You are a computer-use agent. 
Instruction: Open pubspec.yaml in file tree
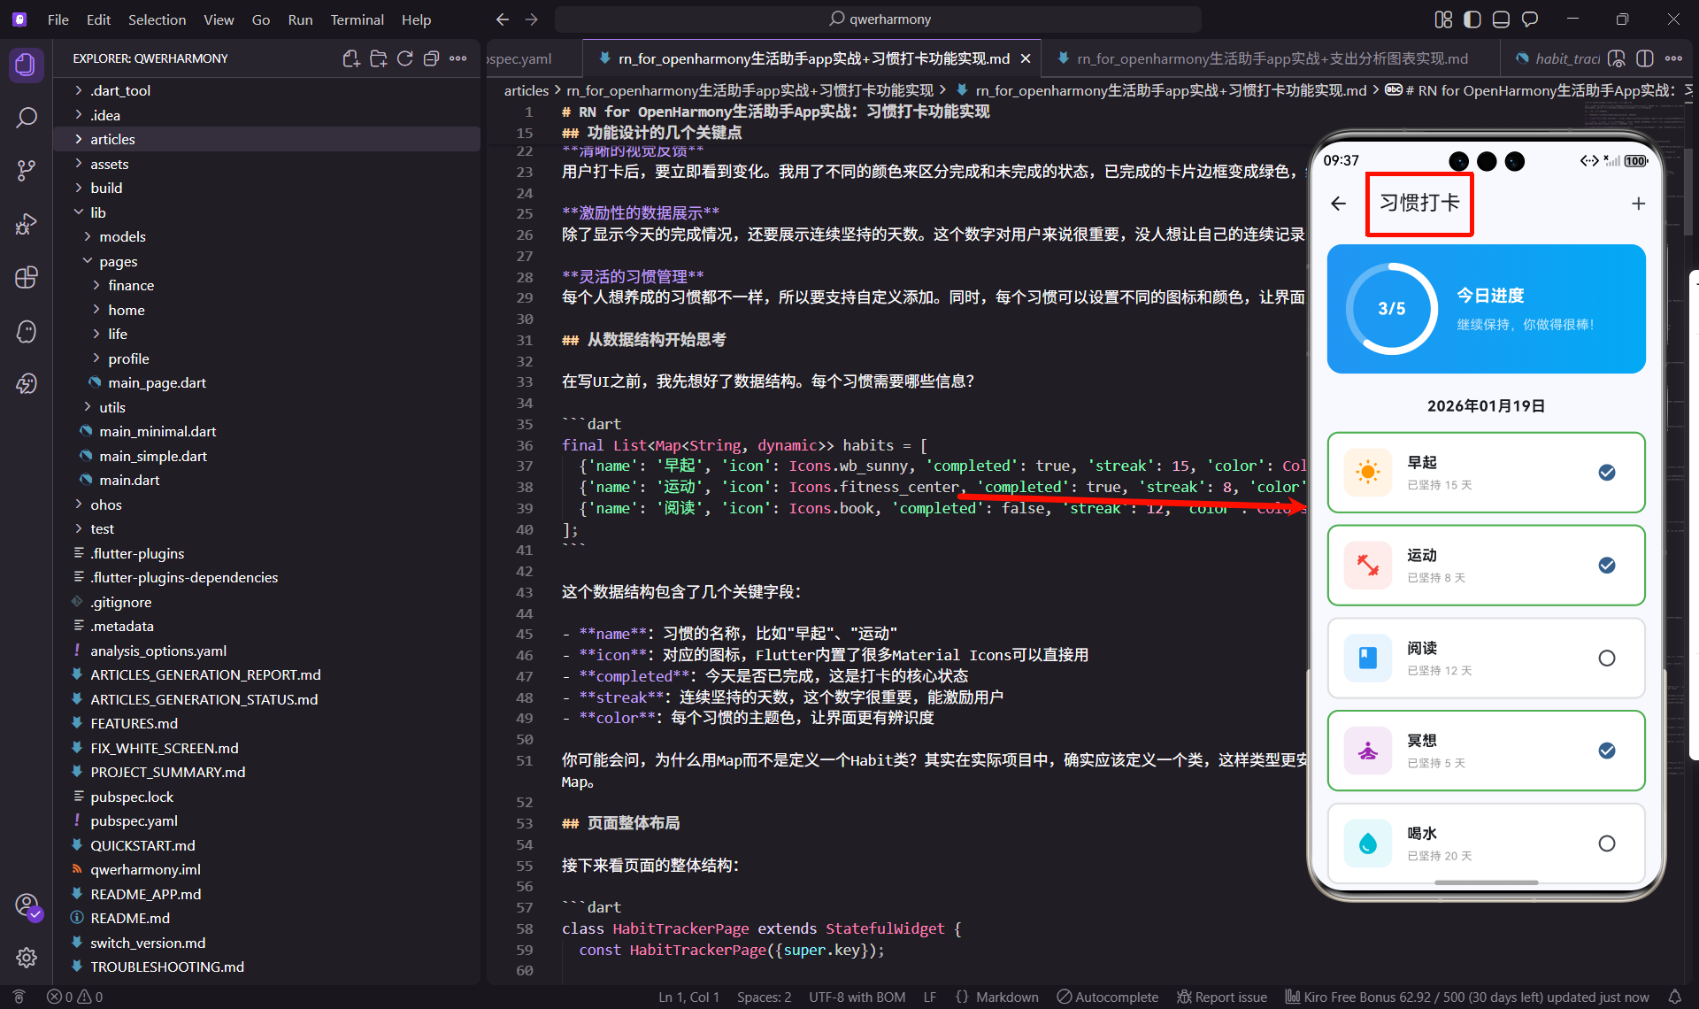point(266,820)
